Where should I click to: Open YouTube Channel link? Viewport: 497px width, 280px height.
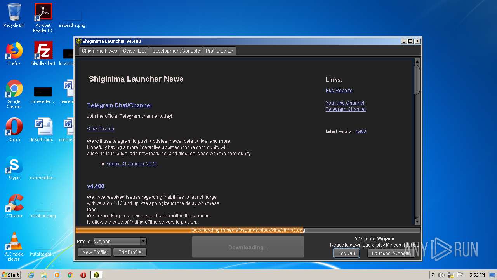(x=345, y=103)
